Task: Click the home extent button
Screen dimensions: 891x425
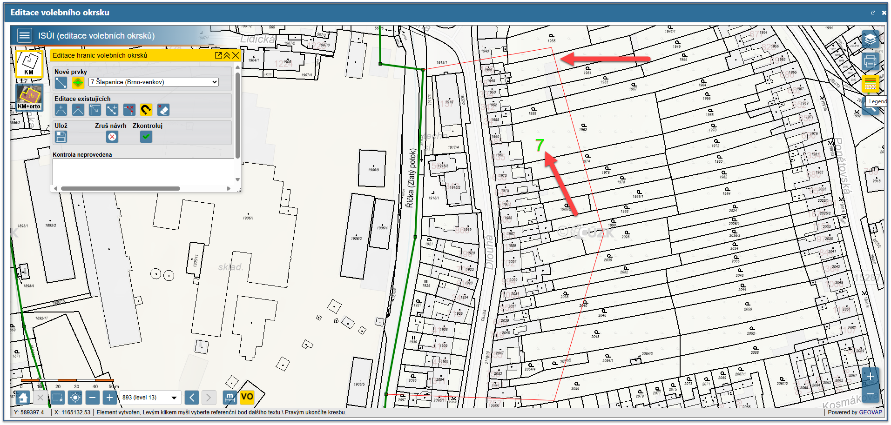Action: (x=23, y=398)
